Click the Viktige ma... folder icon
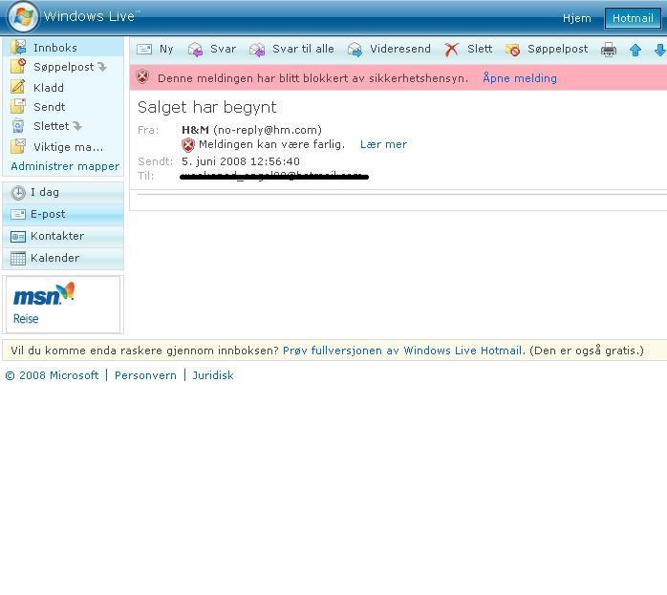The height and width of the screenshot is (595, 667). [18, 146]
